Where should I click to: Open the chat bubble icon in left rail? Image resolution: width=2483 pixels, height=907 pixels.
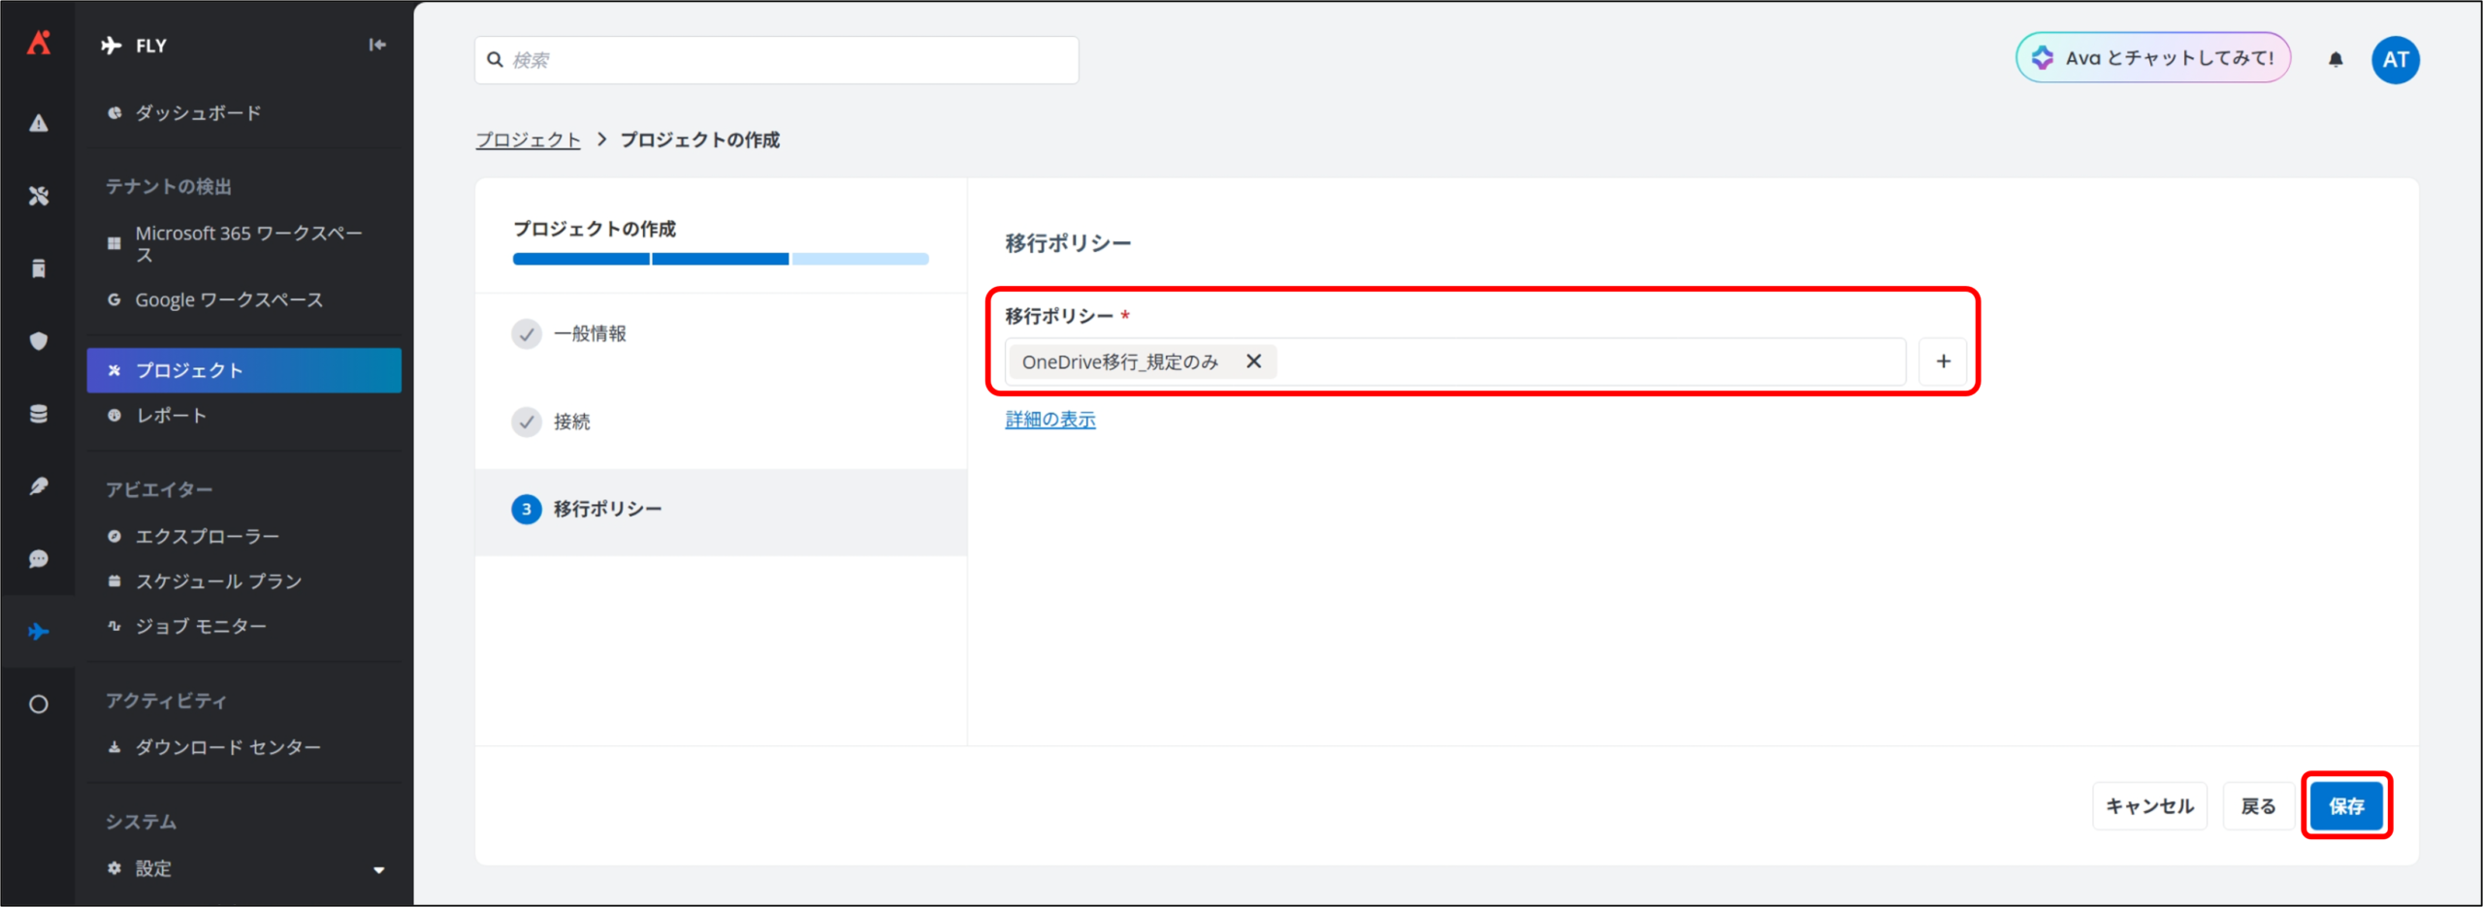tap(39, 559)
